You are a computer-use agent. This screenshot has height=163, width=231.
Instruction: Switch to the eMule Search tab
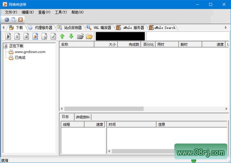pyautogui.click(x=162, y=28)
